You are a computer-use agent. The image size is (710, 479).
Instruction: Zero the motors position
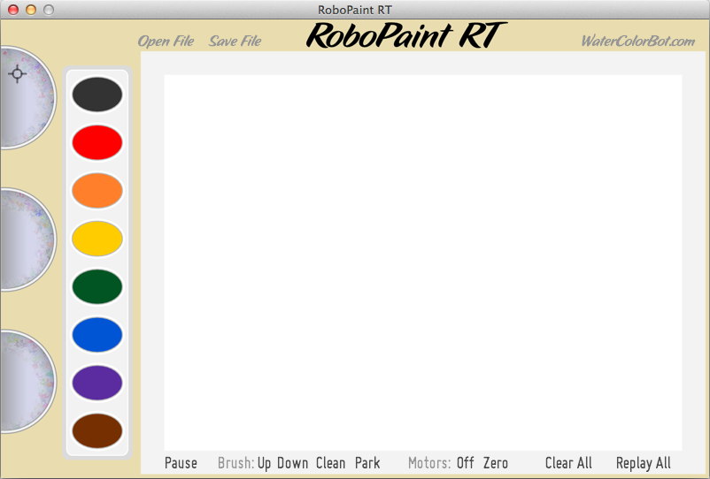[496, 463]
